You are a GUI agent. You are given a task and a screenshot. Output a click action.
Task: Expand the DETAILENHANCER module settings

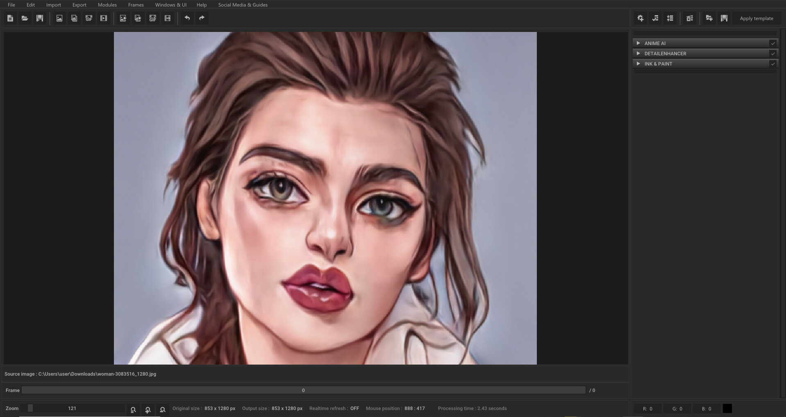point(638,53)
